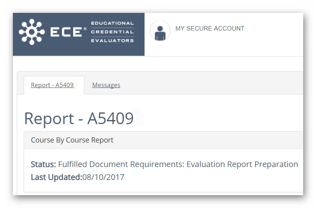Open MY SECURE ACCOUNT link

[210, 29]
